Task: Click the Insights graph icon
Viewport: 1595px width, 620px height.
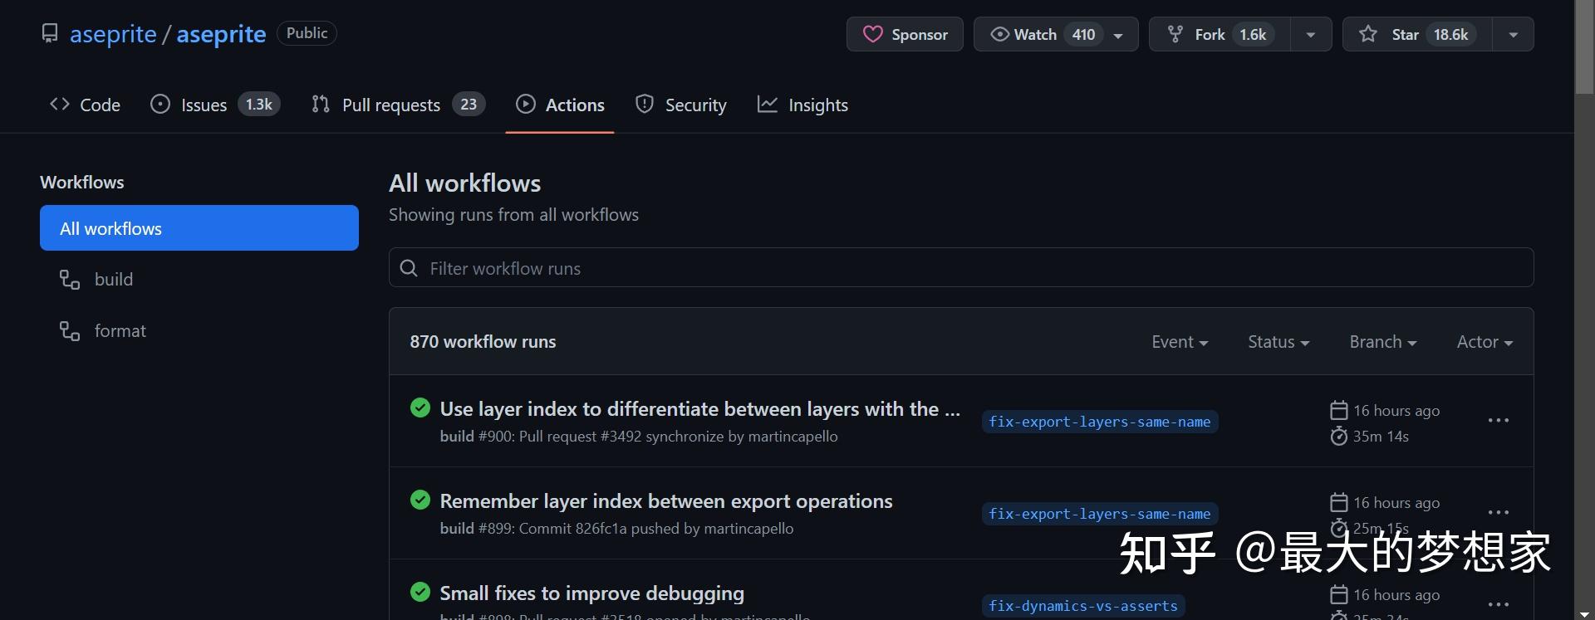Action: [768, 104]
